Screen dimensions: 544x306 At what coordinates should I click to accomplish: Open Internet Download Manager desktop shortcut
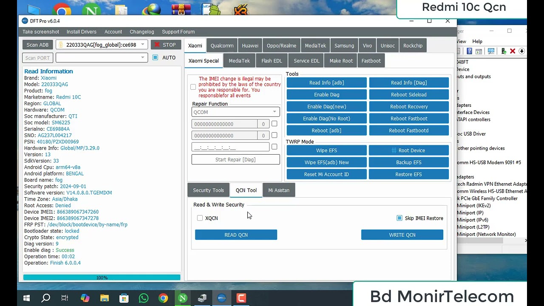[x=152, y=9]
